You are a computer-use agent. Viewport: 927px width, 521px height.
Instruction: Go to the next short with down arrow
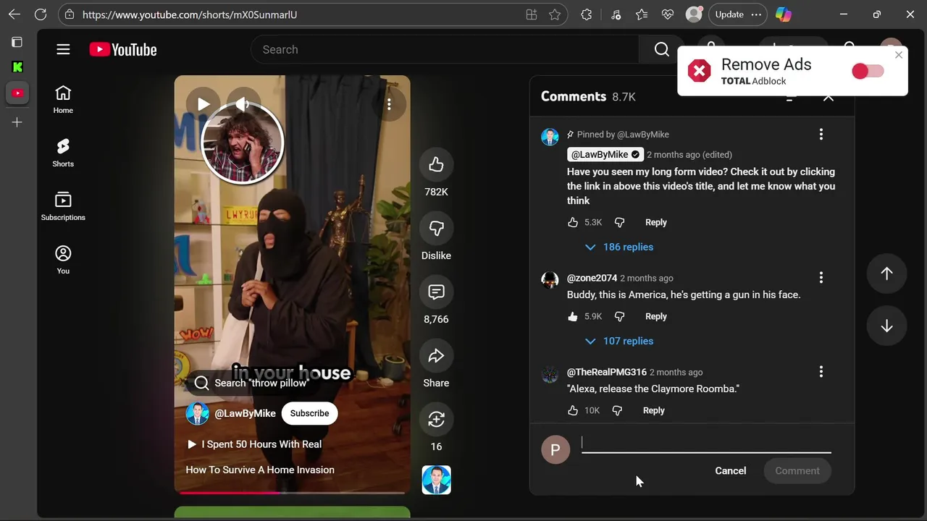click(886, 326)
